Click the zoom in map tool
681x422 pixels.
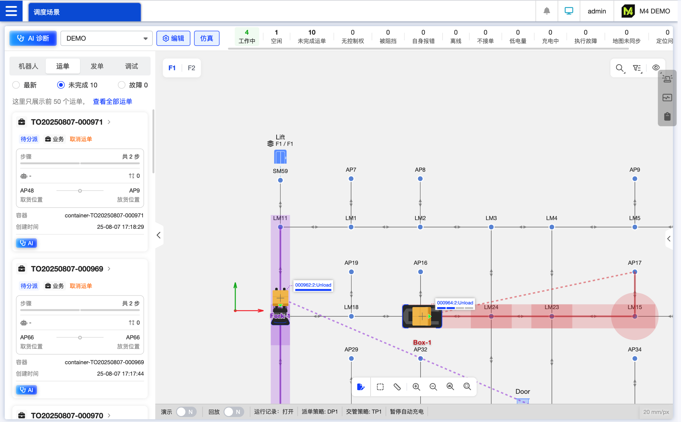[x=416, y=387]
